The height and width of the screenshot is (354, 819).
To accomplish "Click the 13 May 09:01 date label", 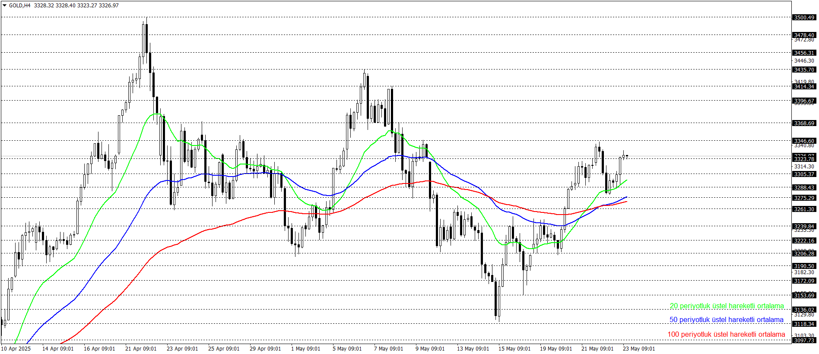I will click(473, 349).
